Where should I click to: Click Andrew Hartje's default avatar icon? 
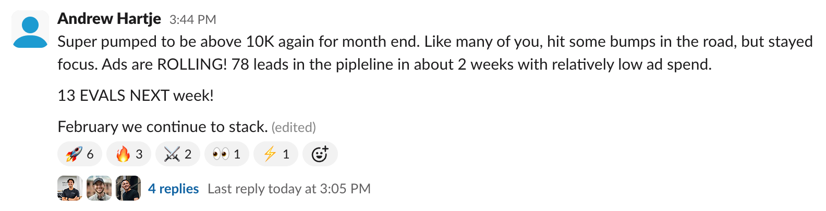coord(30,32)
